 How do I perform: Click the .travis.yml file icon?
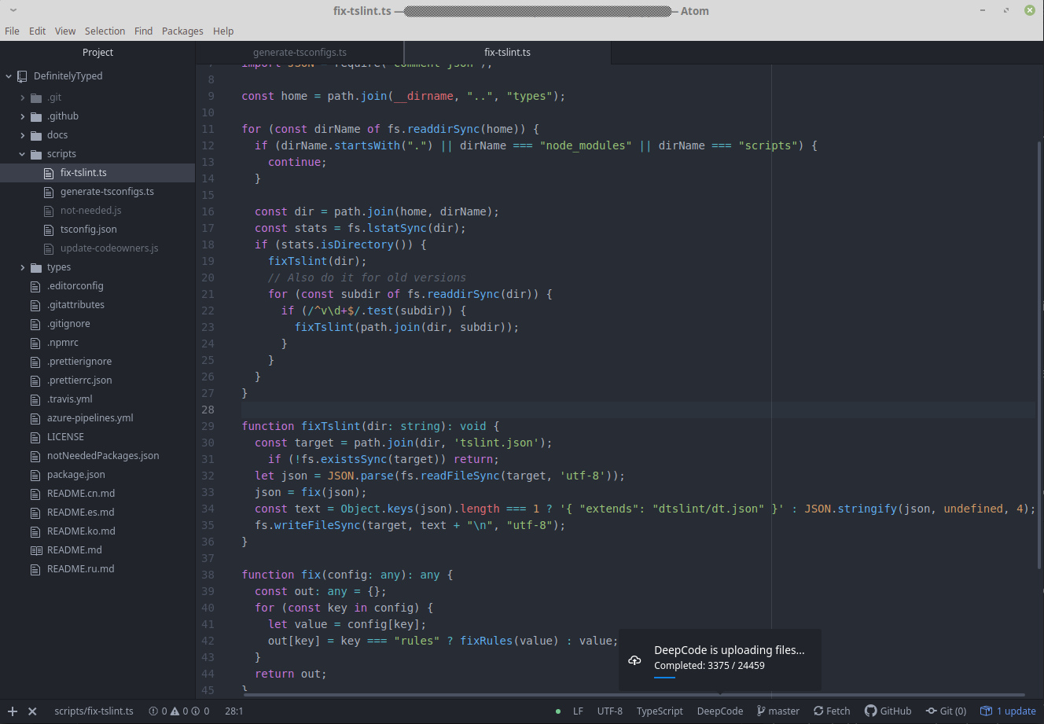pos(35,399)
